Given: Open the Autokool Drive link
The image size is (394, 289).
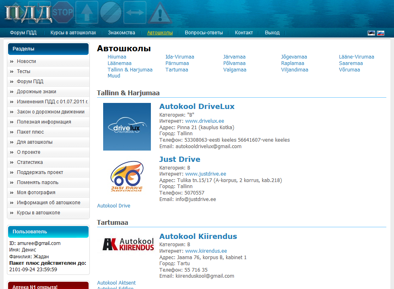Looking at the screenshot, I should coord(114,206).
